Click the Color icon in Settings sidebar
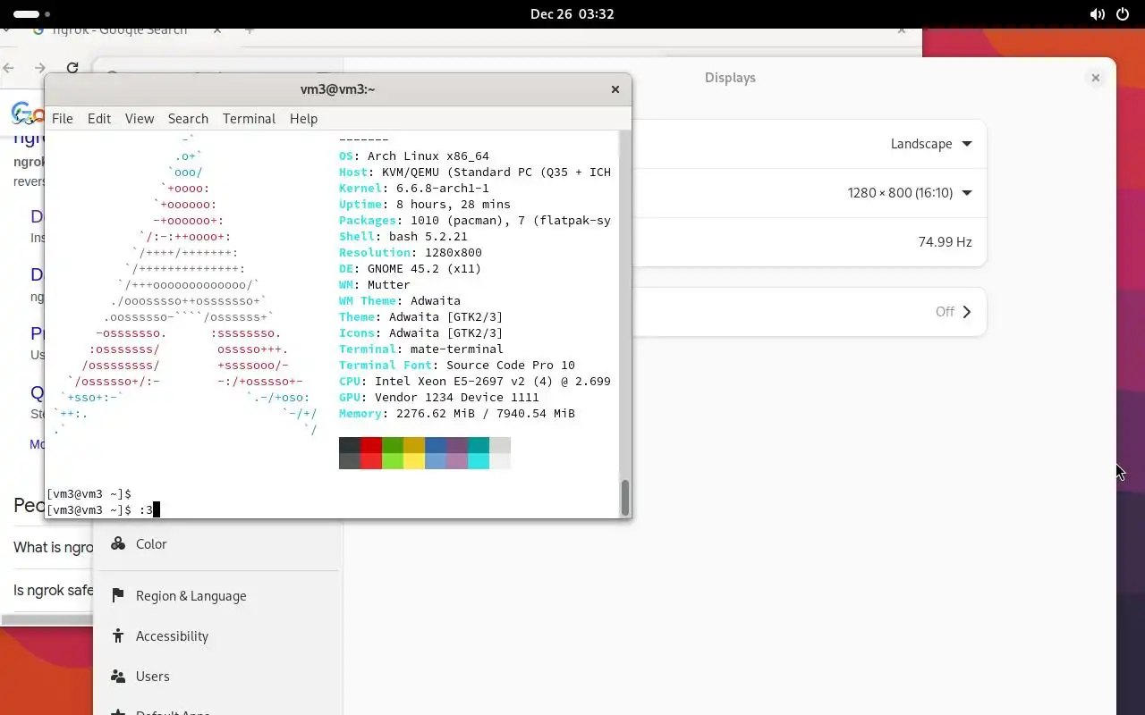The width and height of the screenshot is (1145, 715). pos(118,543)
